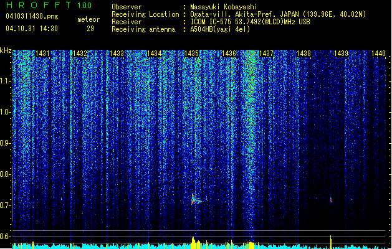The width and height of the screenshot is (392, 249).
Task: Click the meteor count value 29
Action: (90, 29)
